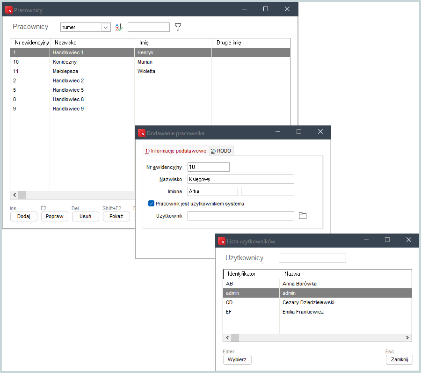Click left scroll arrow in user list
This screenshot has height=373, width=421.
[x=227, y=337]
